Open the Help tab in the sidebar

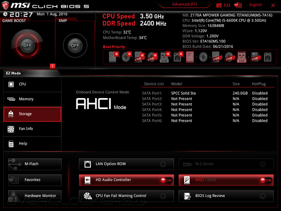tap(32, 144)
